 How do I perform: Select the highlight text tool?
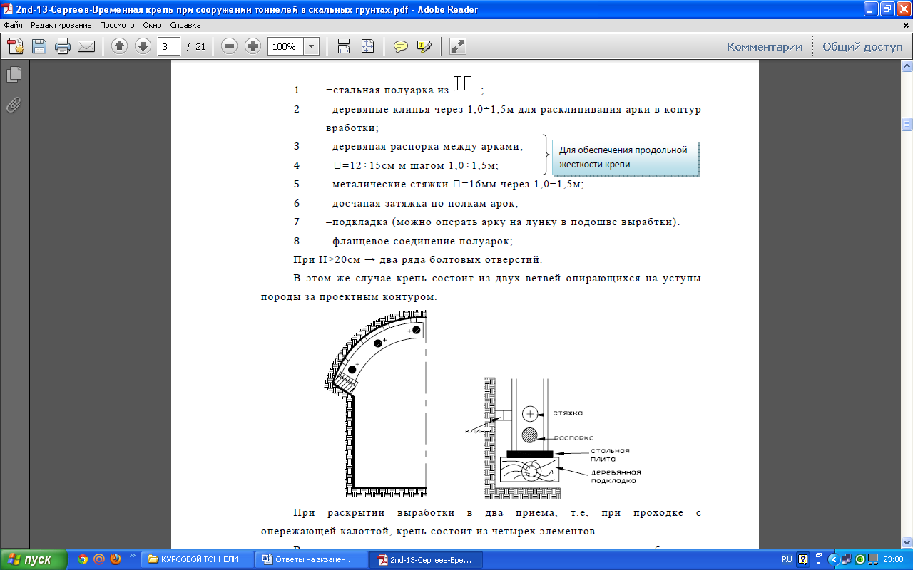(424, 46)
